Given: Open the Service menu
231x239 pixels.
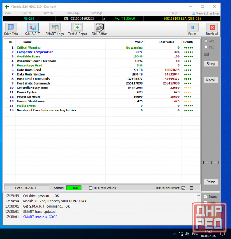Looking at the screenshot, I should point(26,13).
